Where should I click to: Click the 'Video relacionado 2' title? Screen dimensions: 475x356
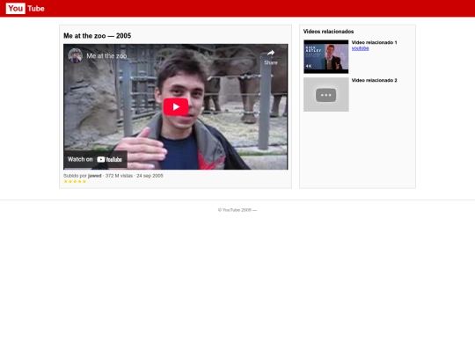coord(374,81)
